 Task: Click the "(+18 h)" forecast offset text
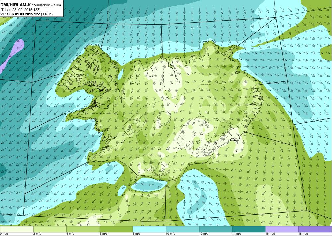47,14
